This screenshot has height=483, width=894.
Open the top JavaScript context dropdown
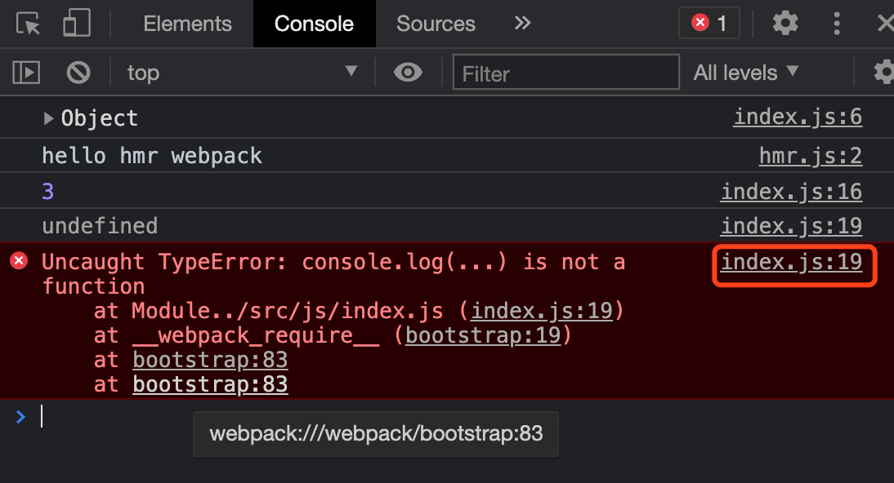pyautogui.click(x=242, y=73)
